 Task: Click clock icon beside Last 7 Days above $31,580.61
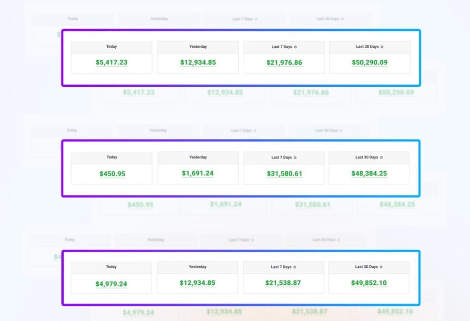tap(295, 158)
